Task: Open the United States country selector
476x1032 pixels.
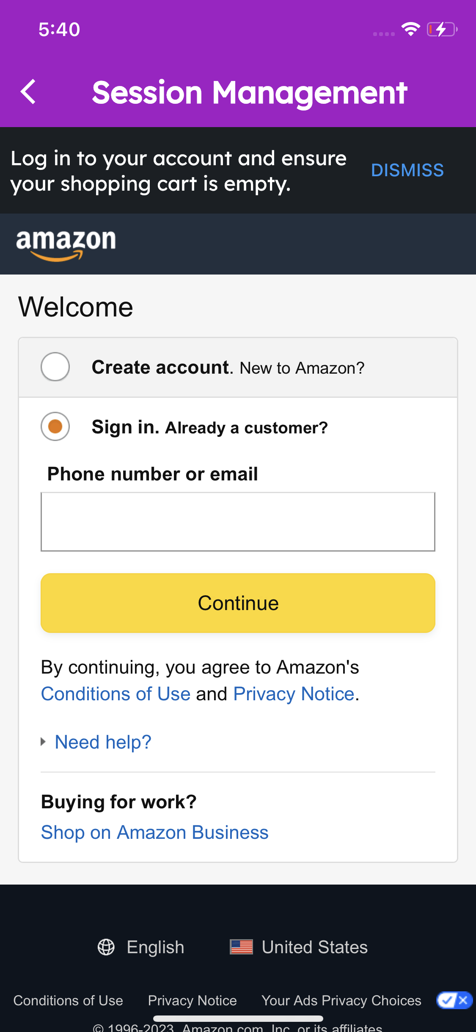Action: coord(314,947)
